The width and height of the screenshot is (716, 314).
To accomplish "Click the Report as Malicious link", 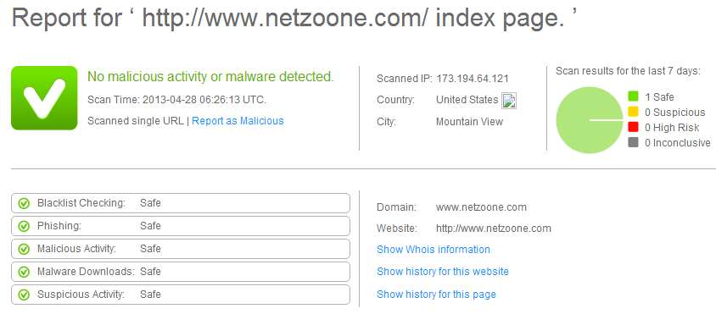I will (238, 121).
